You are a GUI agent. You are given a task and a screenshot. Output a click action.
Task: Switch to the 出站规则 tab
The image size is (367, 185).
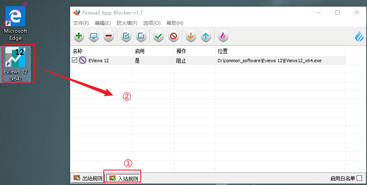88,178
